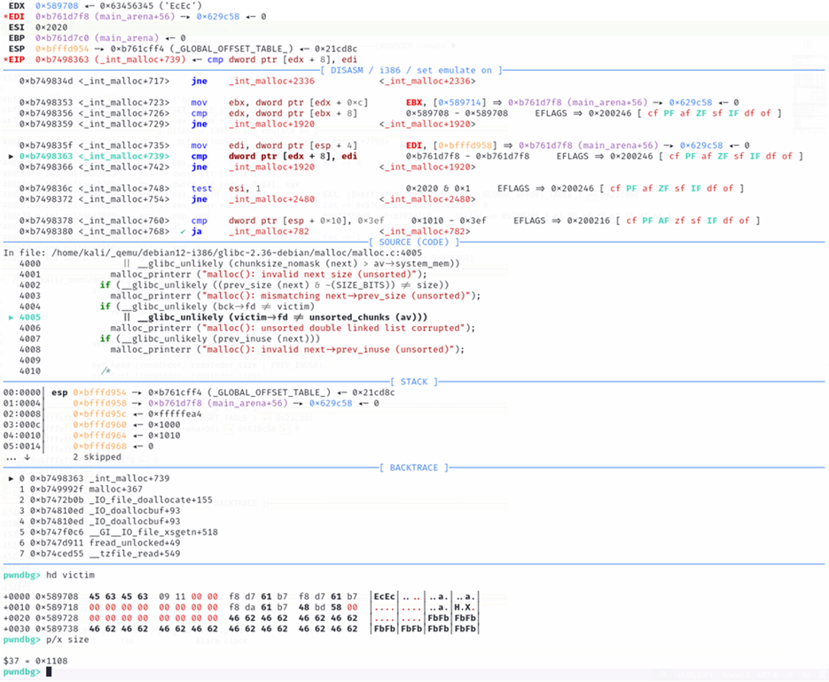Viewport: 829px width, 682px height.
Task: Click the p/x size command
Action: click(x=67, y=639)
